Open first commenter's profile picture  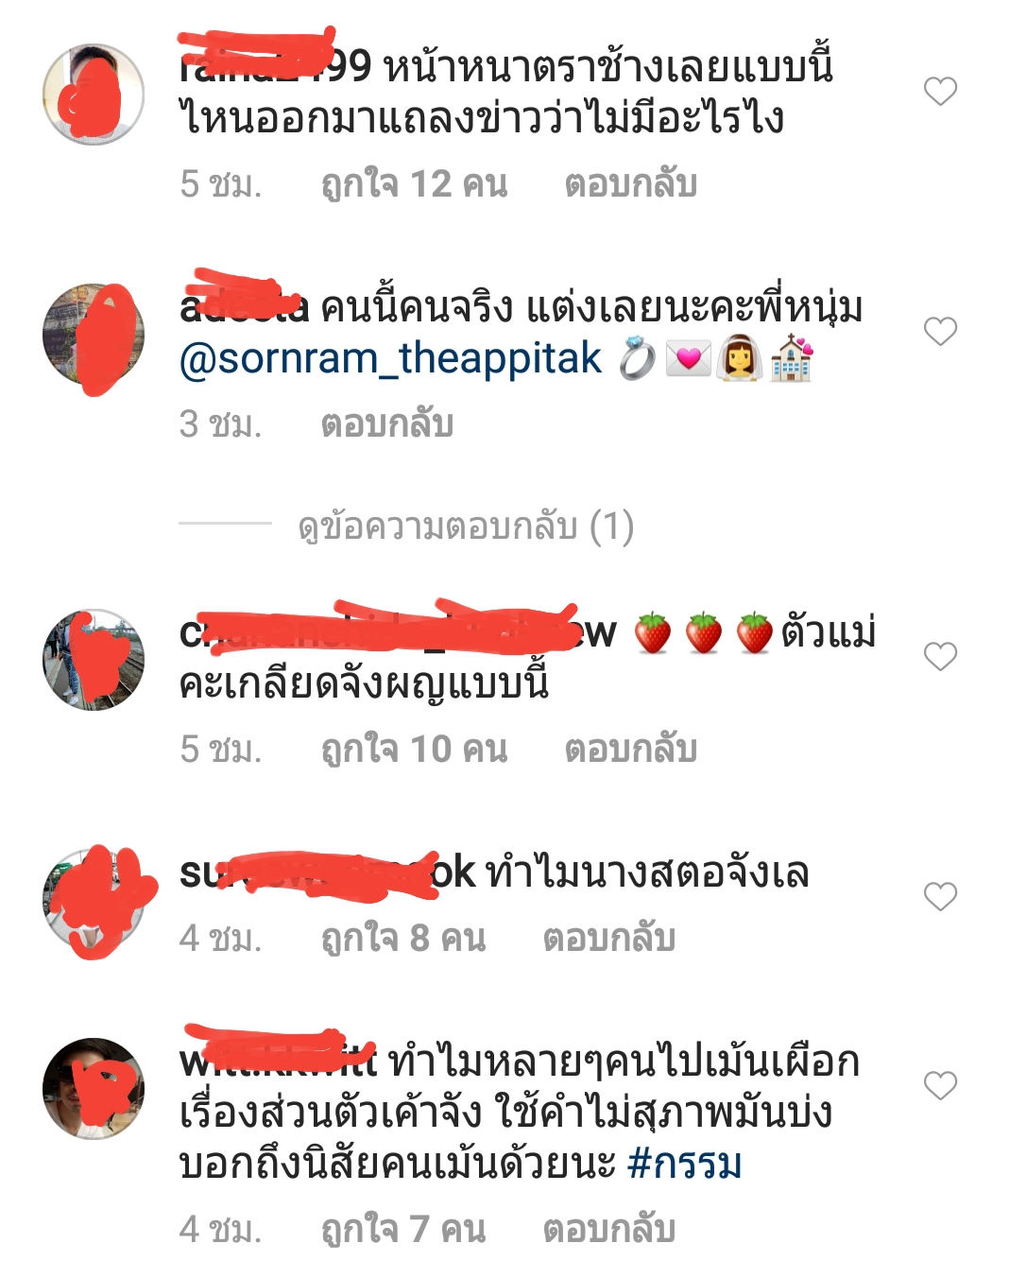pos(94,95)
